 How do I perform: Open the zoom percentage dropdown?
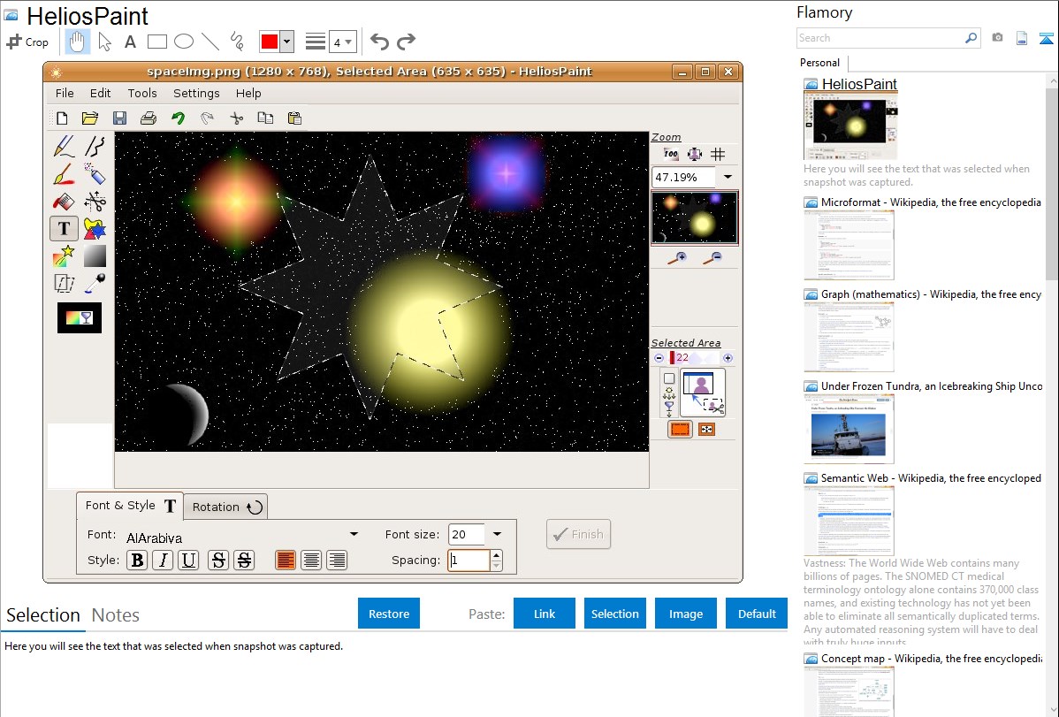[x=728, y=177]
